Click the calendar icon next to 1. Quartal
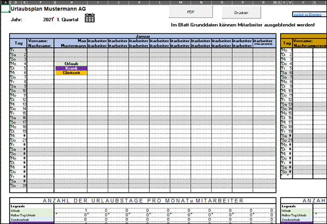327x224 pixels. point(90,18)
